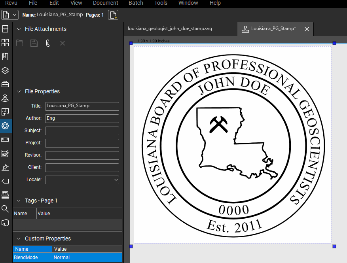This screenshot has width=347, height=263.
Task: Click the Title input field
Action: 82,106
